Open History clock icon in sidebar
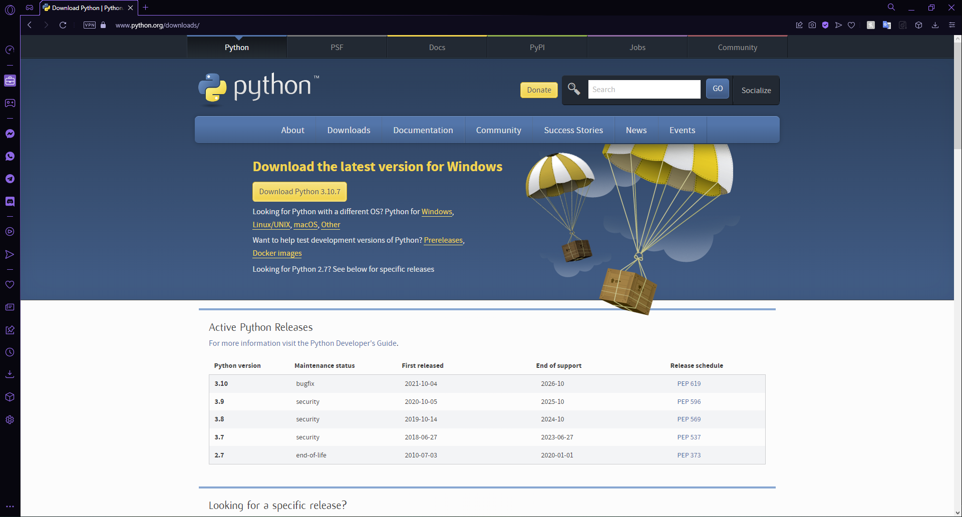This screenshot has height=517, width=962. pyautogui.click(x=10, y=352)
